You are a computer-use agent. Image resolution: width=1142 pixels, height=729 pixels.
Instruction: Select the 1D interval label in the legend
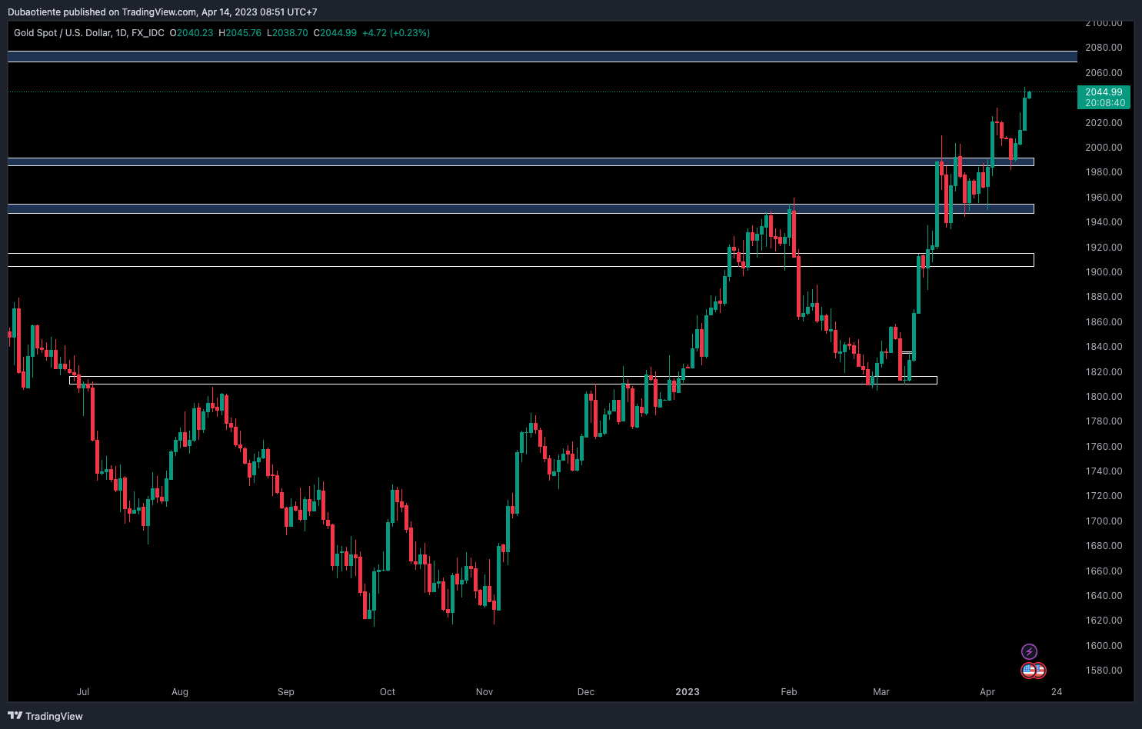click(121, 33)
